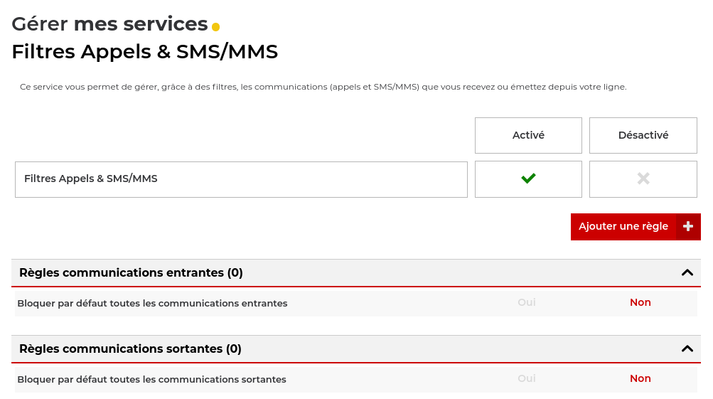Select Non for blocking incoming communications
Viewport: 713px width, 399px height.
[640, 302]
